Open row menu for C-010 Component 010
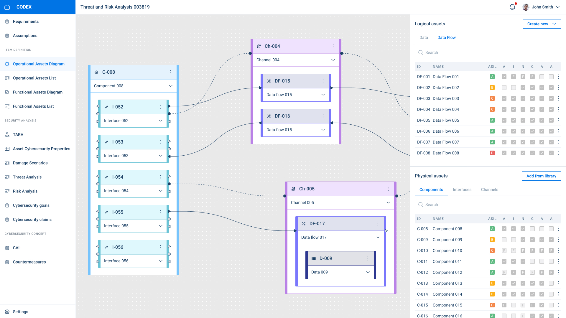The image size is (566, 318). [x=559, y=251]
